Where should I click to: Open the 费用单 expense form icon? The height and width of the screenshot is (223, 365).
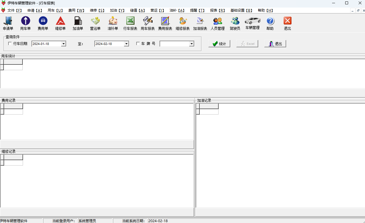pyautogui.click(x=43, y=23)
